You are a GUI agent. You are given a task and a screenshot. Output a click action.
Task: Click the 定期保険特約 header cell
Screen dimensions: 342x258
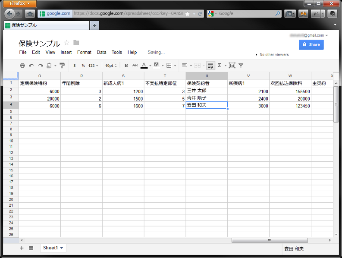(40, 83)
